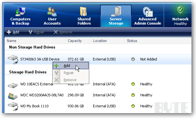196x118 pixels.
Task: Choose Add from the context menu
Action: (x=71, y=66)
